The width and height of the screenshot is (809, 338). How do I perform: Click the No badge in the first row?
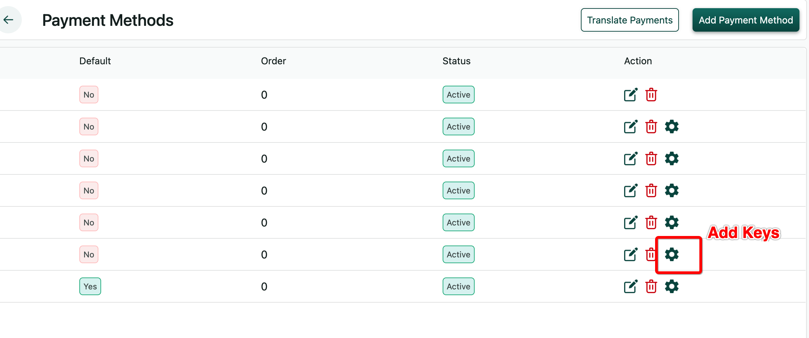coord(89,95)
